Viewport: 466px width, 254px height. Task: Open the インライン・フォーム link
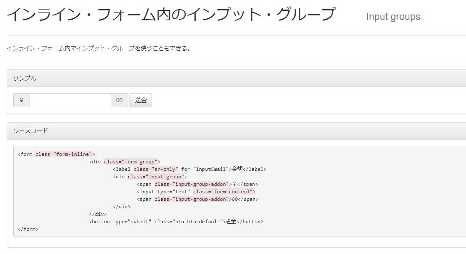pos(35,48)
